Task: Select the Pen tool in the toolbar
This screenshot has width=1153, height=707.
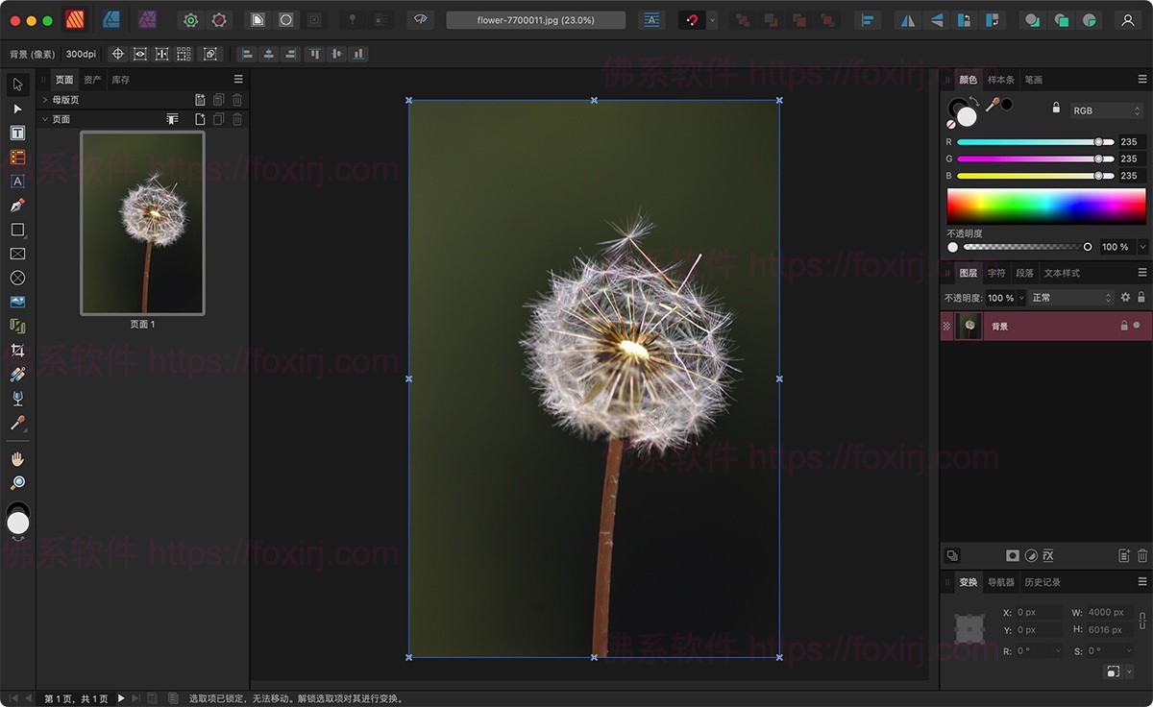Action: [x=17, y=205]
